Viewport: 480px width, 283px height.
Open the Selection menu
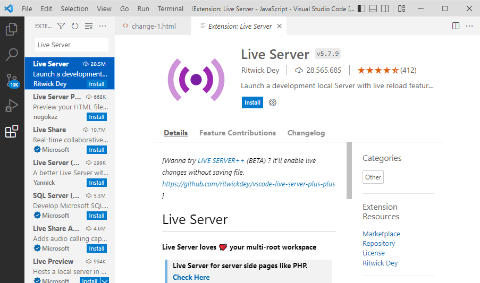click(x=74, y=8)
